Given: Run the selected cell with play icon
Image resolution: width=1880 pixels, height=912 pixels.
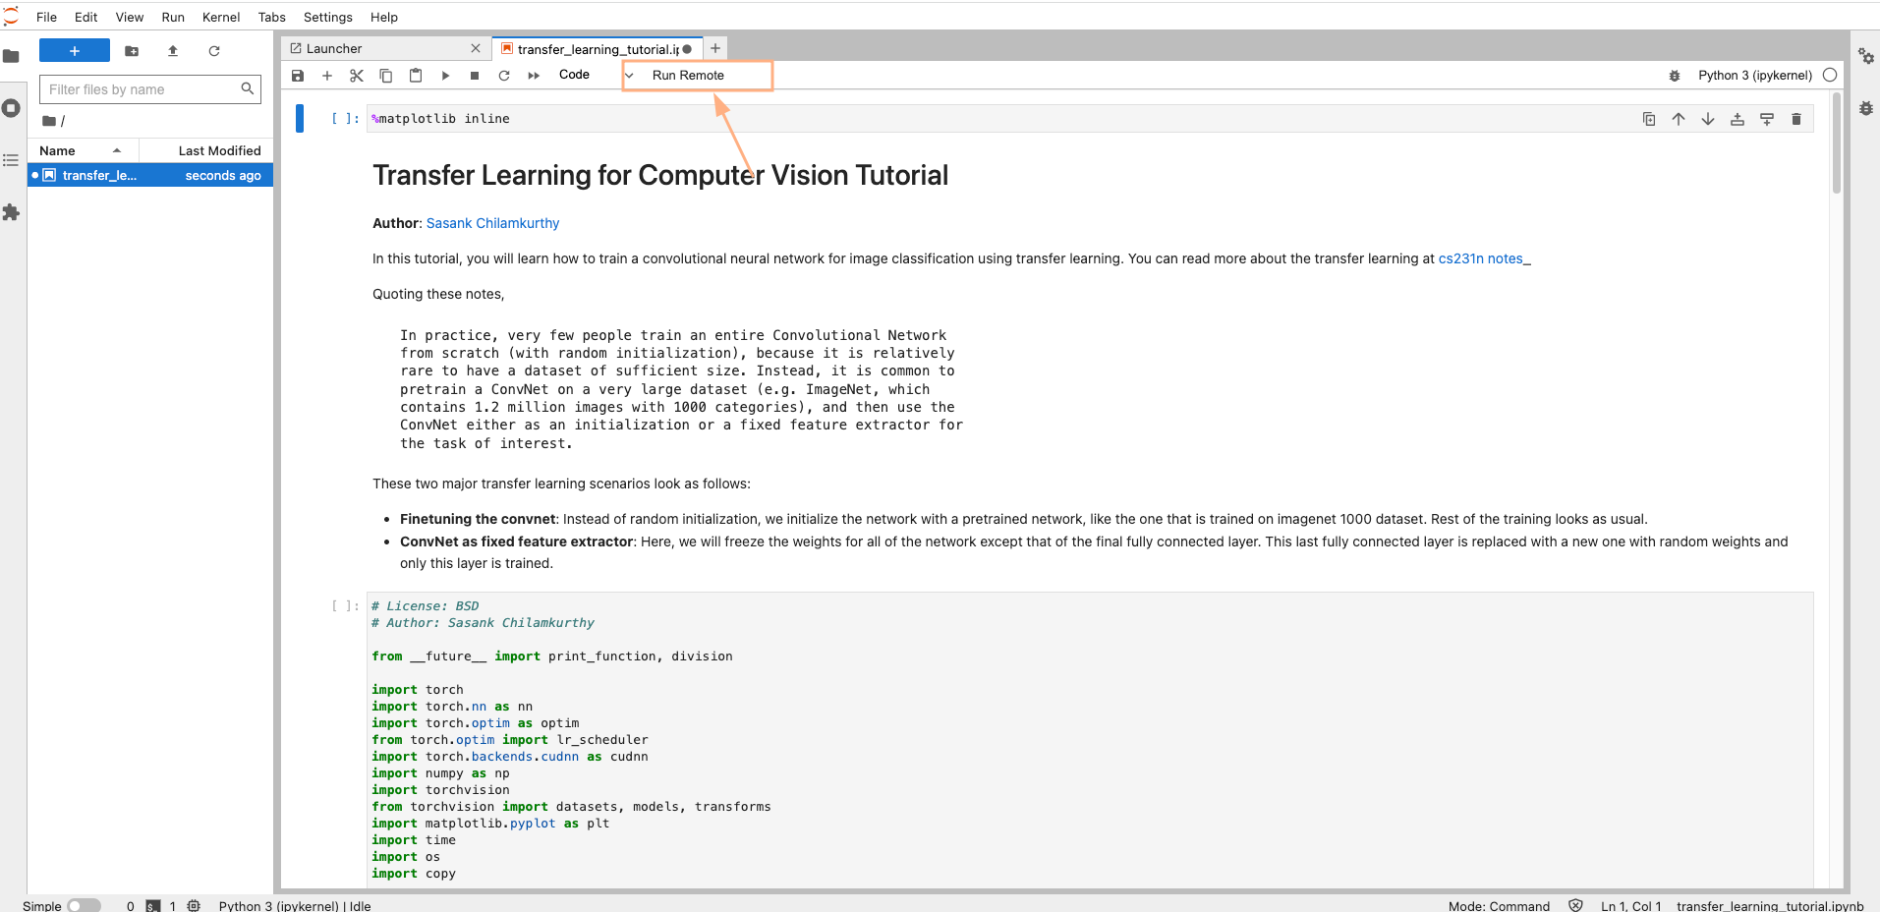Looking at the screenshot, I should (445, 76).
